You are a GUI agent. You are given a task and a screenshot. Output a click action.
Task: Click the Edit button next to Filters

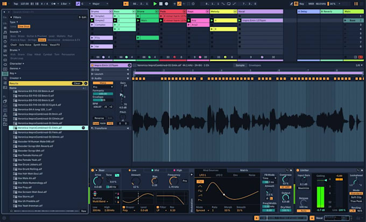83,17
